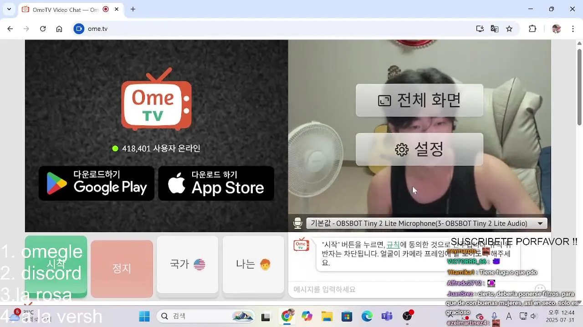Go back with the browser back arrow

pyautogui.click(x=10, y=29)
